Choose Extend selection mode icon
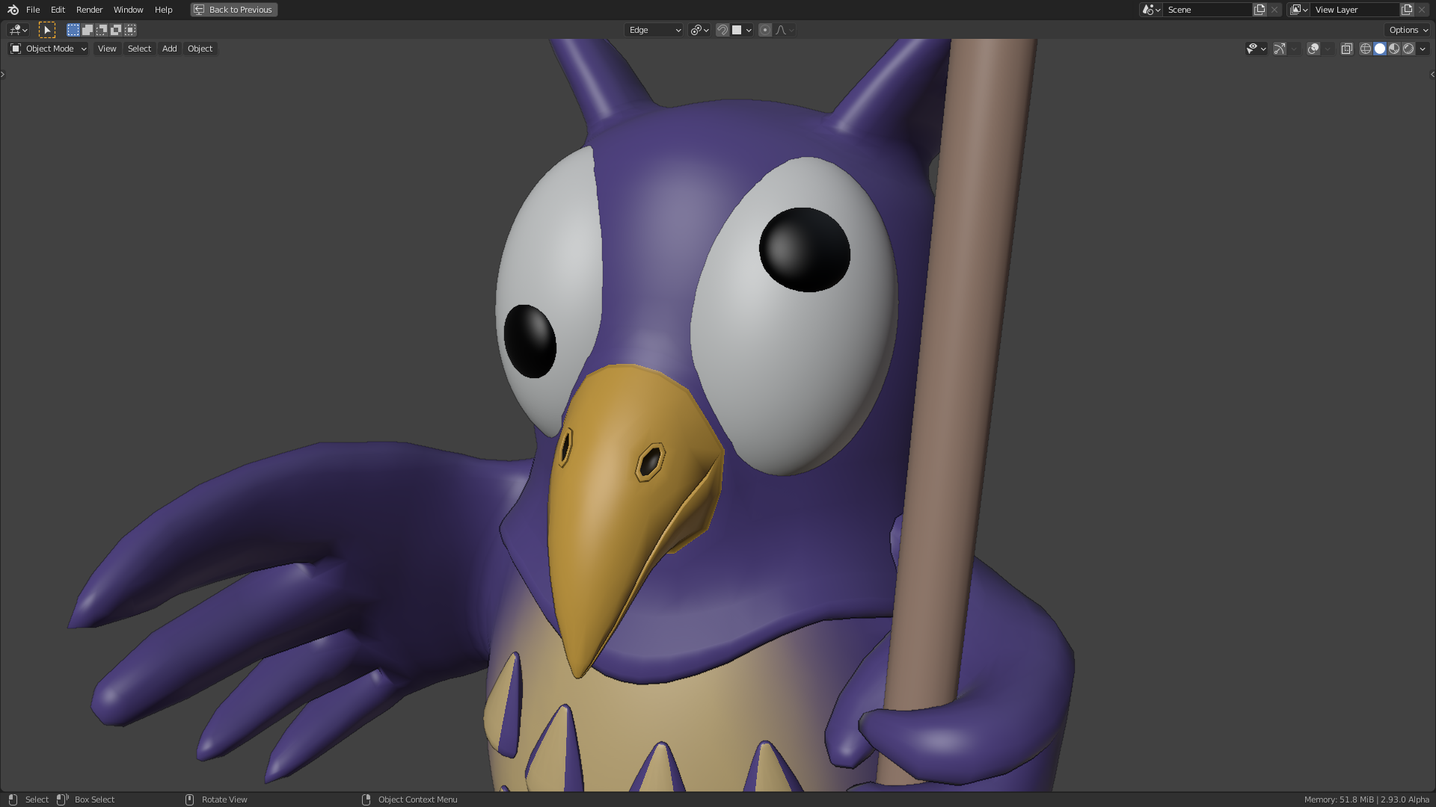The height and width of the screenshot is (807, 1436). point(88,30)
